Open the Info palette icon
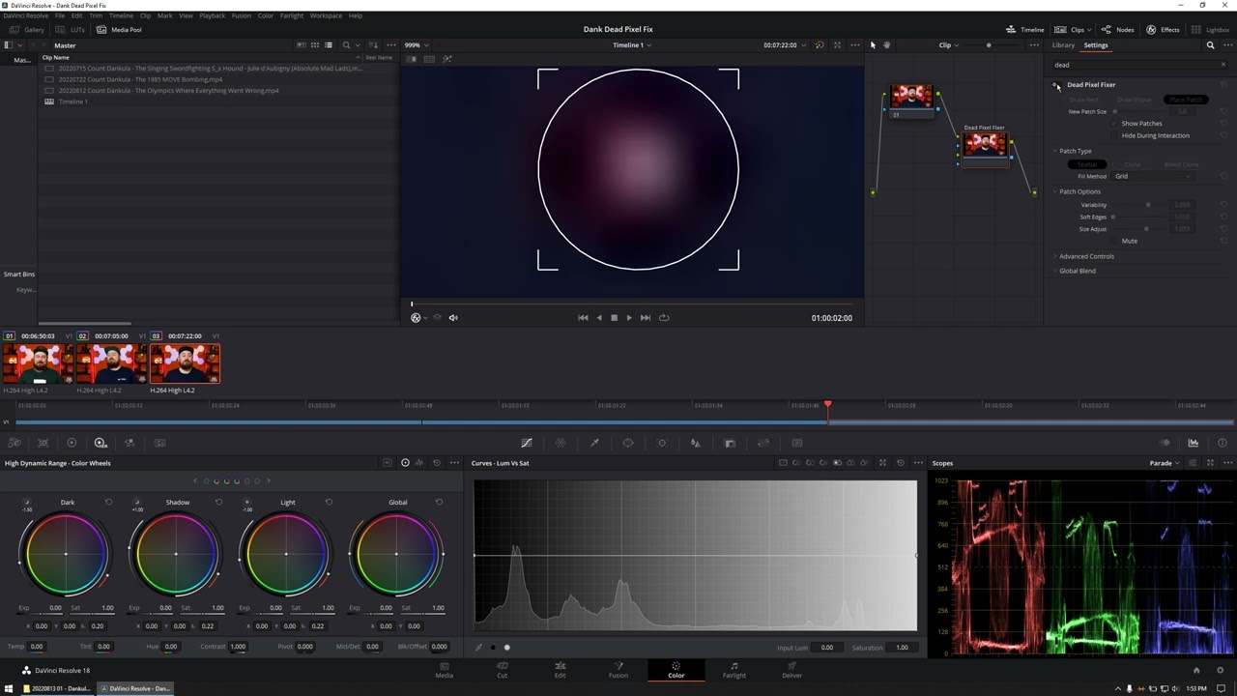The width and height of the screenshot is (1237, 696). pyautogui.click(x=1223, y=443)
